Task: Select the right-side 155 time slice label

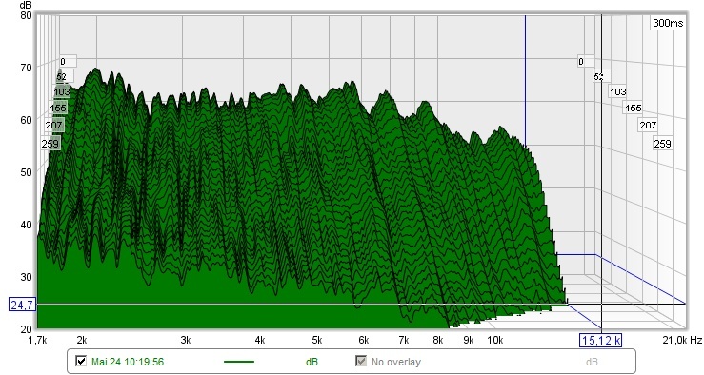Action: click(634, 109)
